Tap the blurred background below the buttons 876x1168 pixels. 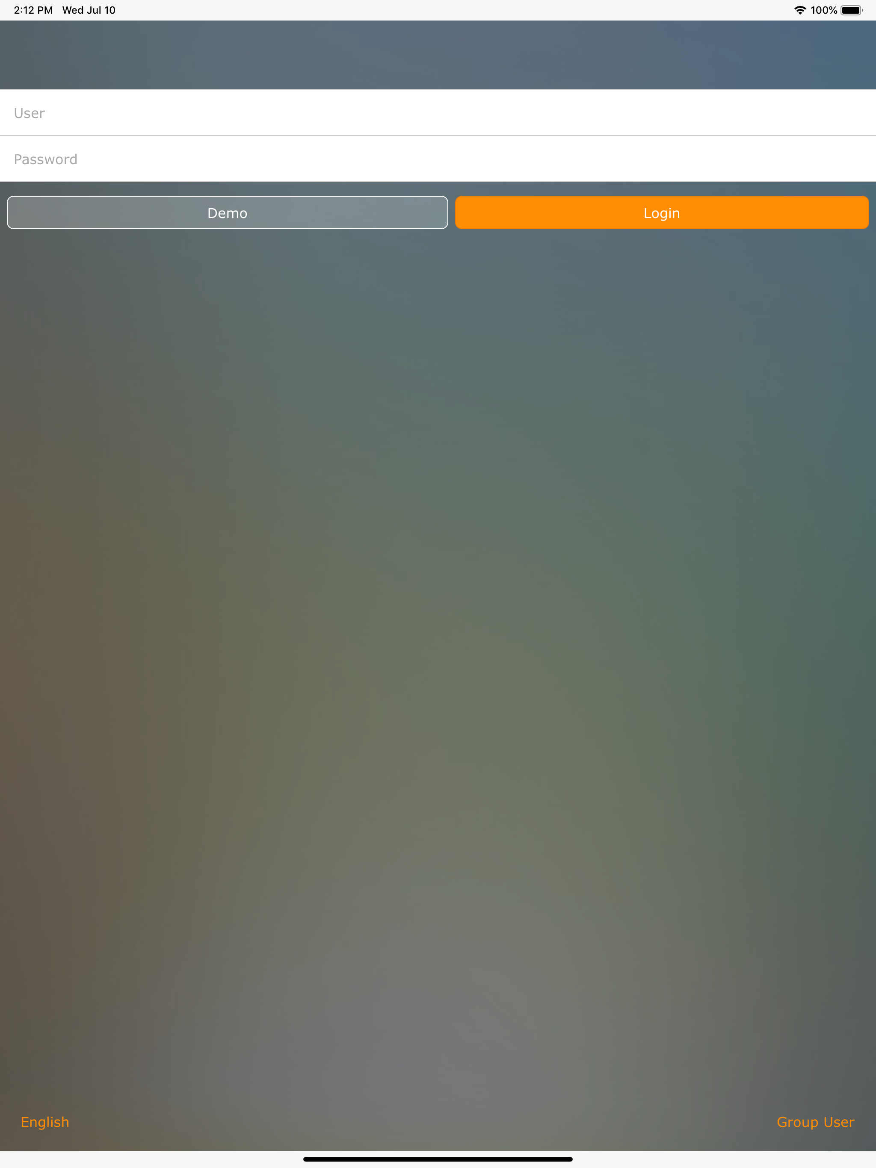(438, 634)
